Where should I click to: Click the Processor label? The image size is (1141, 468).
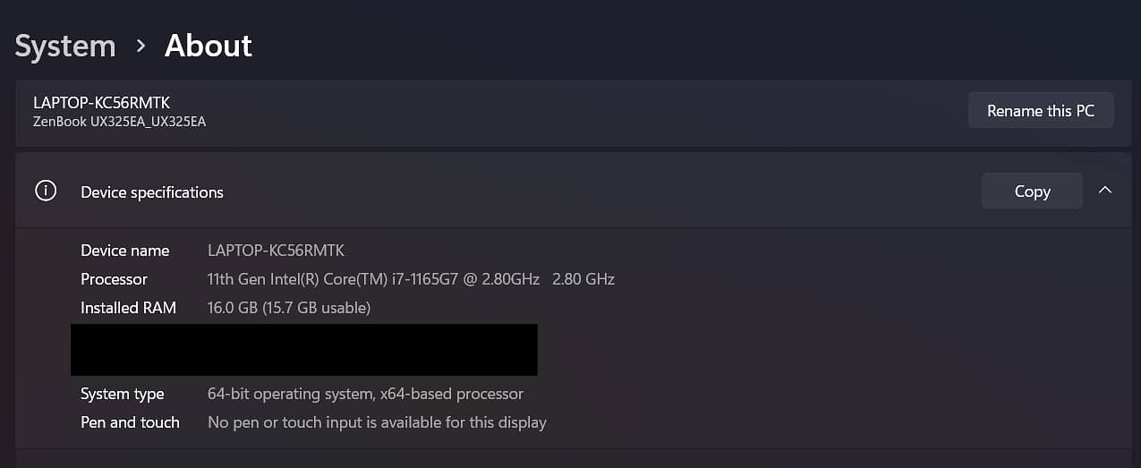coord(114,279)
